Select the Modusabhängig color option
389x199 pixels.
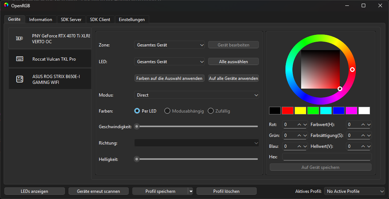click(x=184, y=111)
